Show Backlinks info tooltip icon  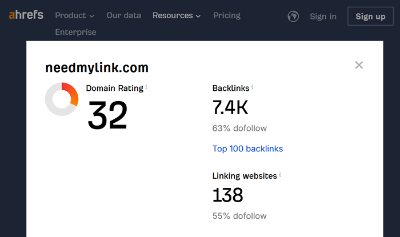point(253,87)
